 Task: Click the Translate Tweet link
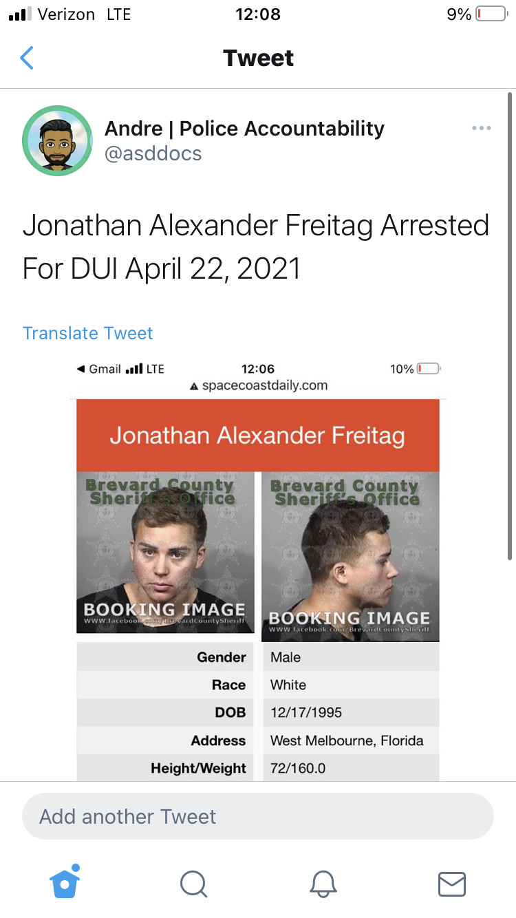click(x=87, y=333)
